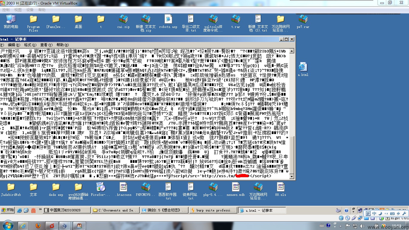Open IME settings wrench icon
409x230 pixels.
[404, 214]
